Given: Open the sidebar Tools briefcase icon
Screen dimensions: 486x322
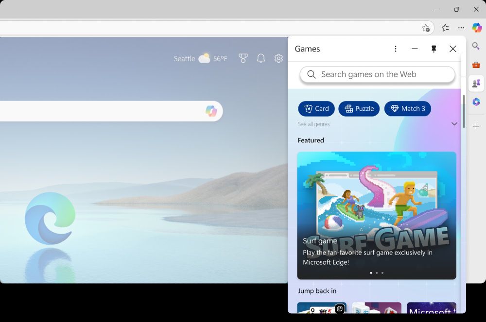Looking at the screenshot, I should pos(476,65).
